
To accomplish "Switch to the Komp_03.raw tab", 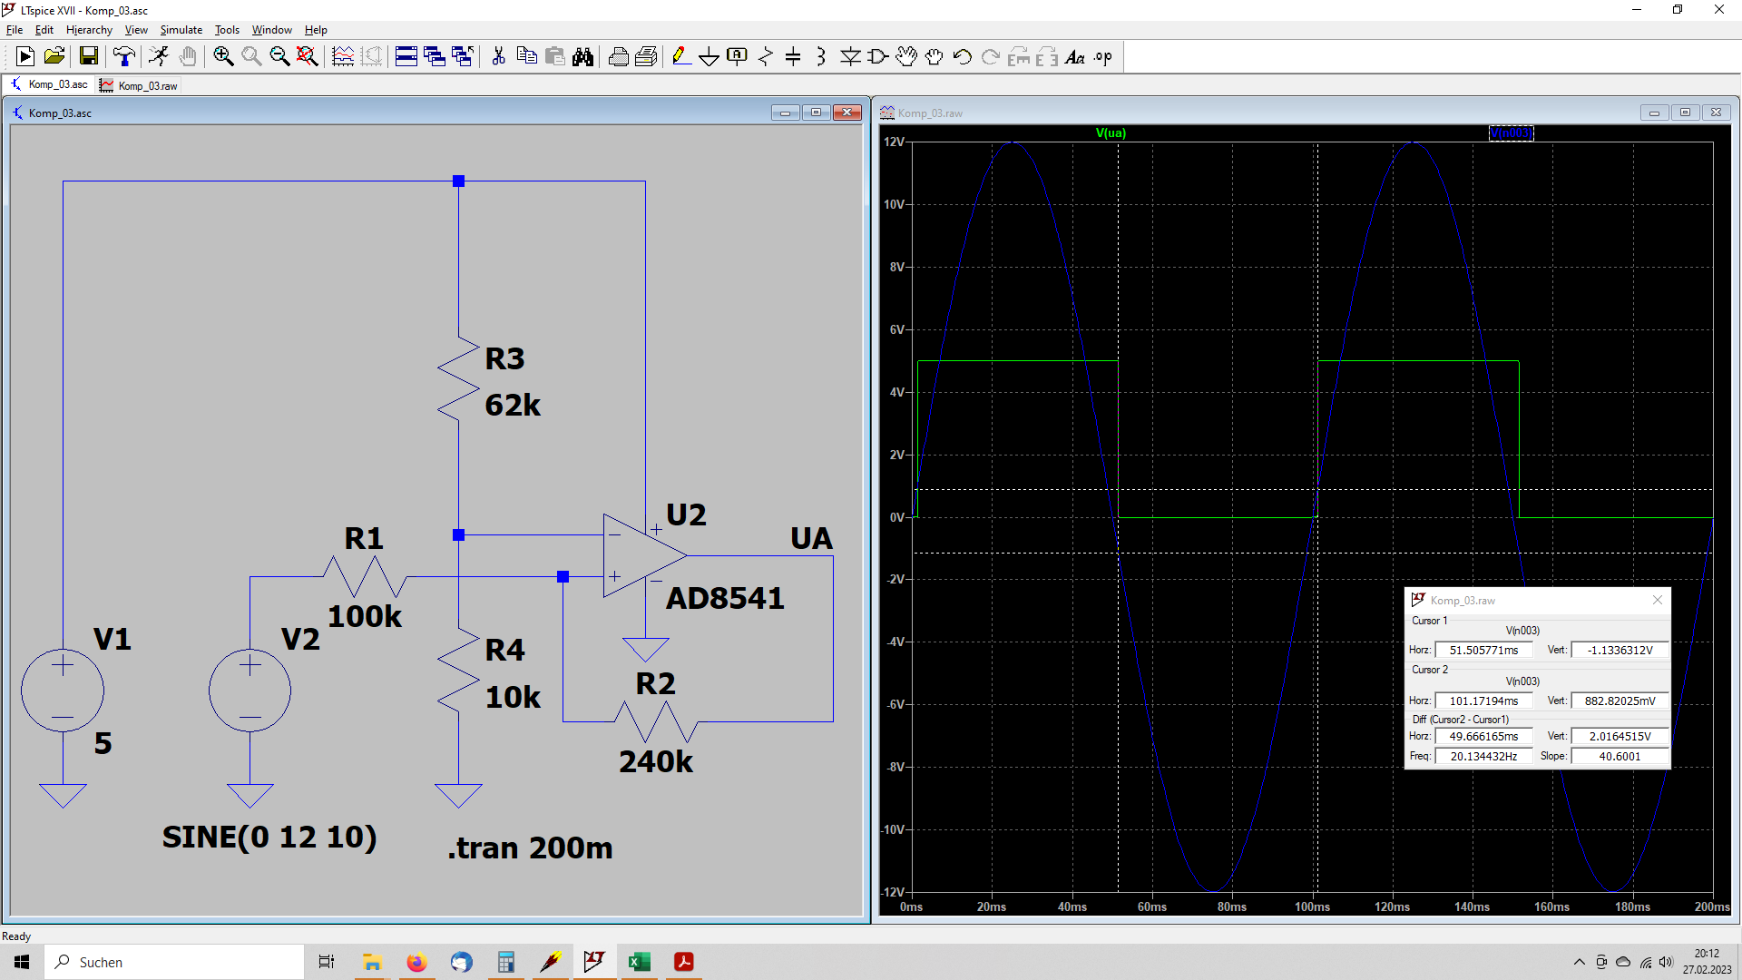I will [139, 85].
